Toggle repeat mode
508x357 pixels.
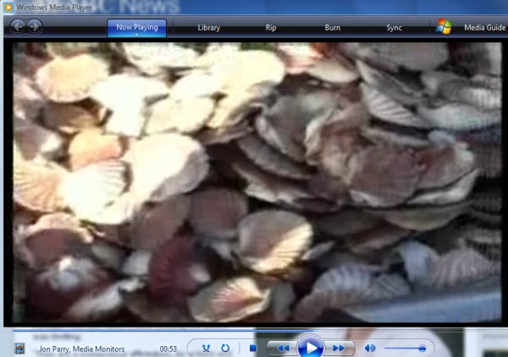(x=226, y=348)
